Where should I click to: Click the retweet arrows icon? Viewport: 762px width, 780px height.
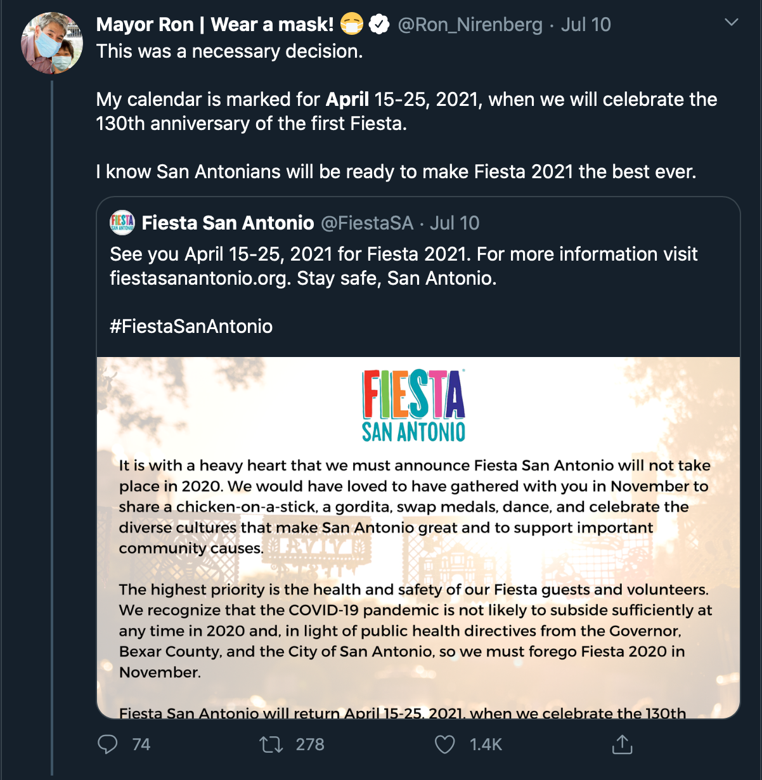pos(271,744)
